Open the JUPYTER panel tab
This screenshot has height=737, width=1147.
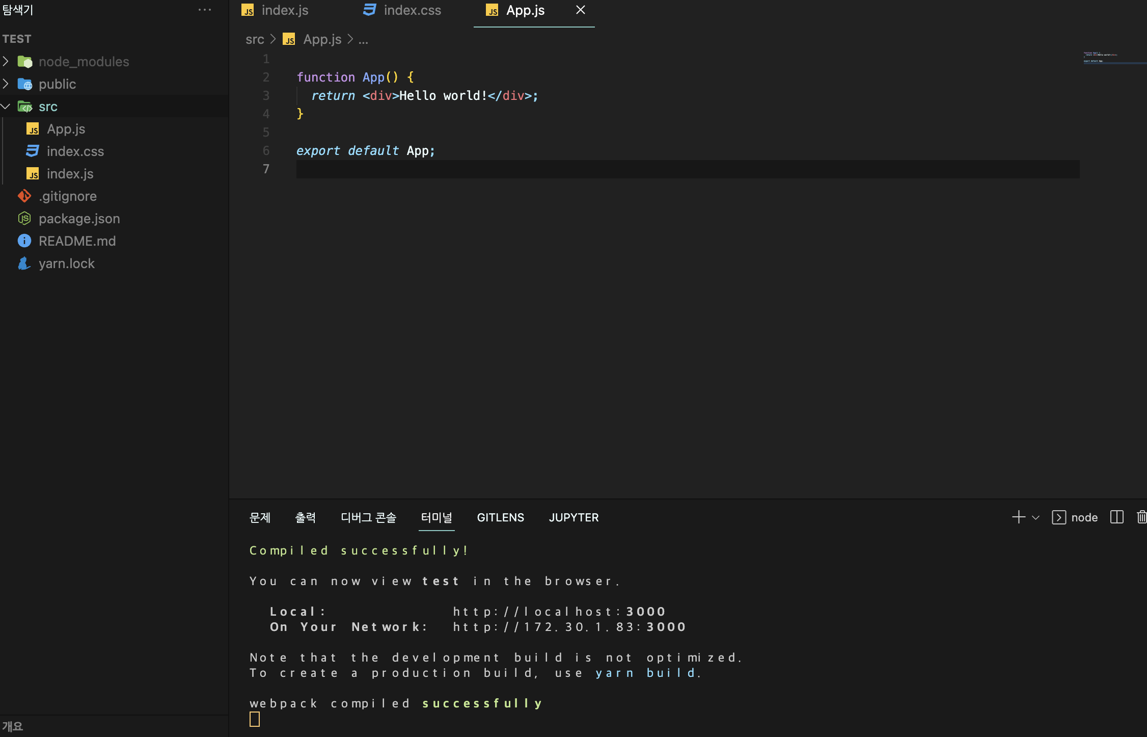(573, 517)
